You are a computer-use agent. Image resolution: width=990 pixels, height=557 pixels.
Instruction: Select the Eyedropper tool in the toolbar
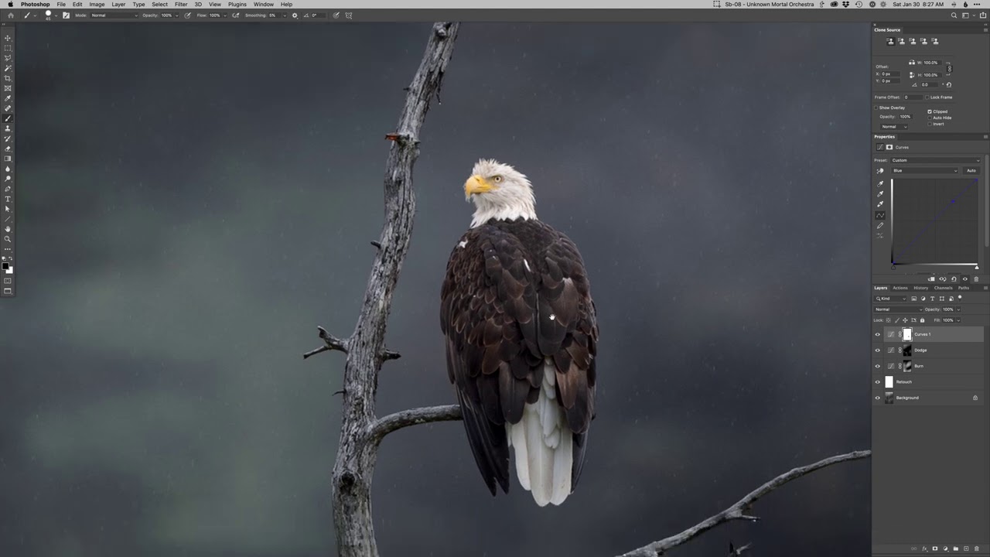[x=8, y=98]
